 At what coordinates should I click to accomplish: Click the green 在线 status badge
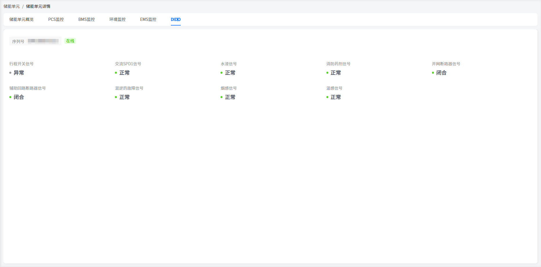click(x=70, y=41)
